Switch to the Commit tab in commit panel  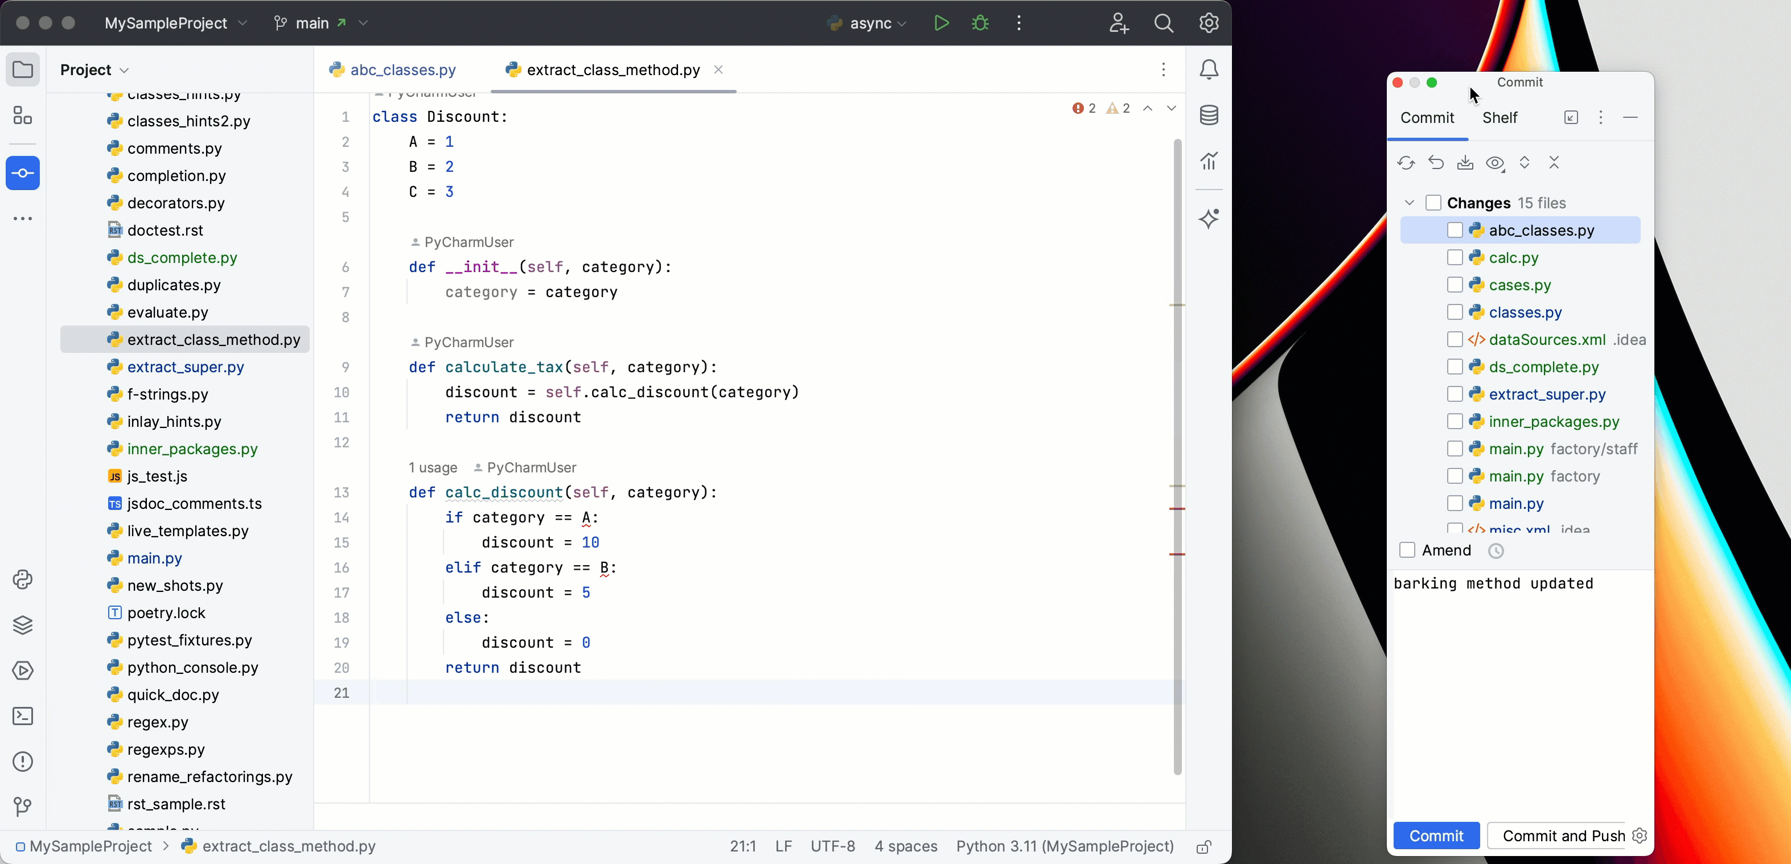pos(1428,119)
